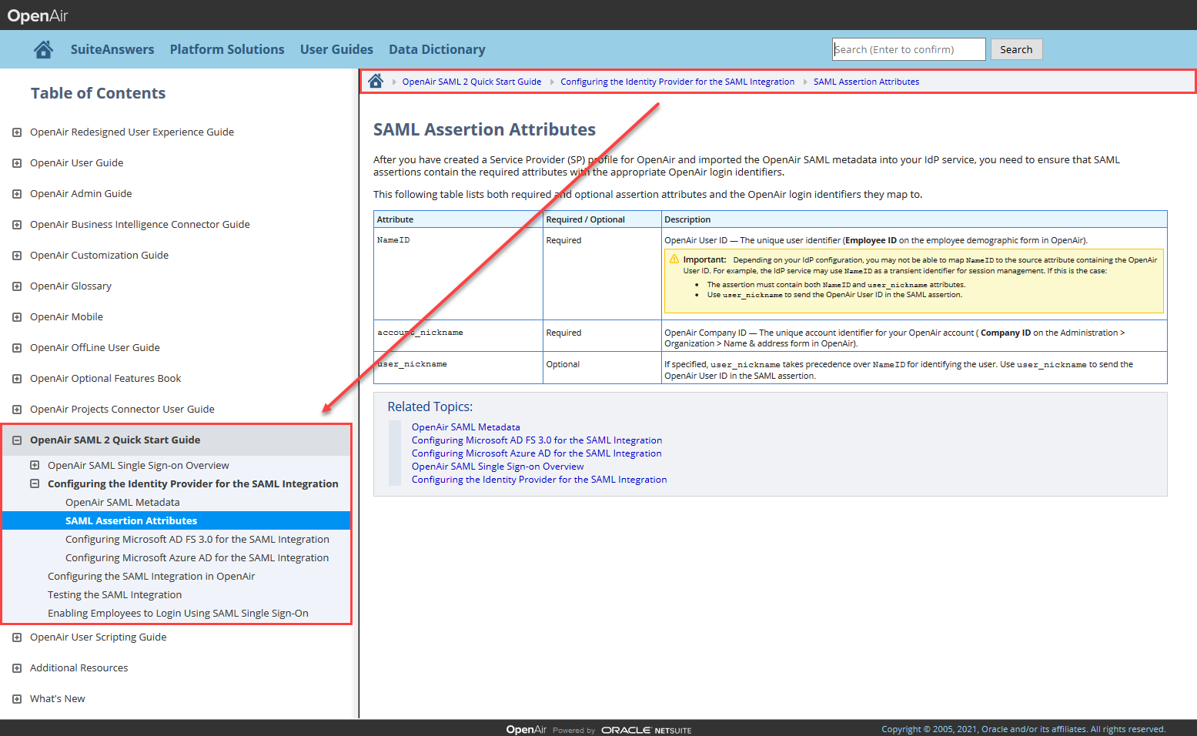Expand the Additional Resources node
This screenshot has width=1197, height=736.
point(17,668)
